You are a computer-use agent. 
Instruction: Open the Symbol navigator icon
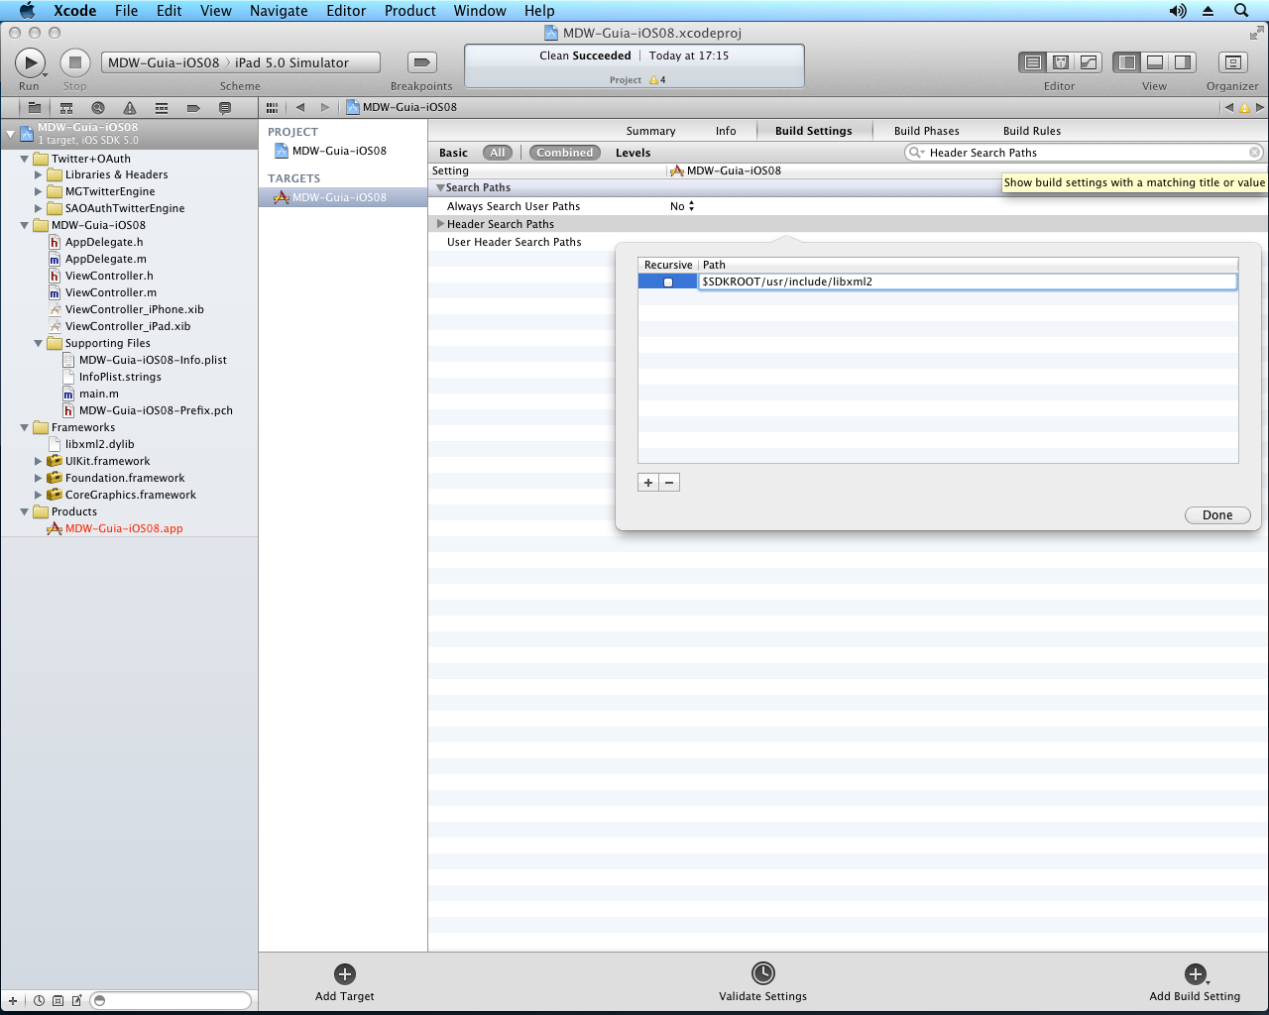[x=66, y=108]
